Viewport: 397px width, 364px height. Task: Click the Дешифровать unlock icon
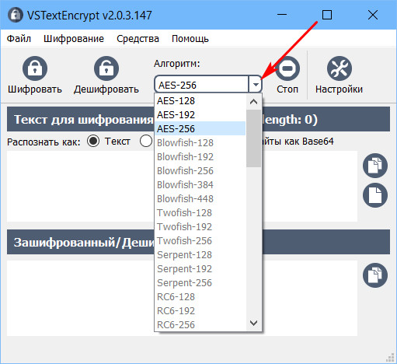pos(106,68)
